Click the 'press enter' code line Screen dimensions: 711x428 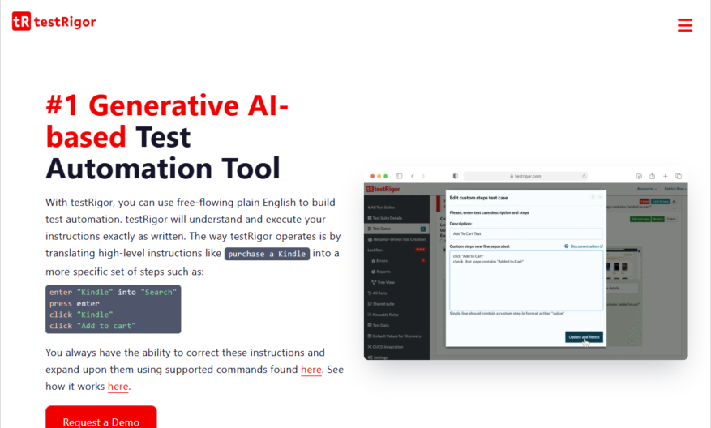point(75,304)
